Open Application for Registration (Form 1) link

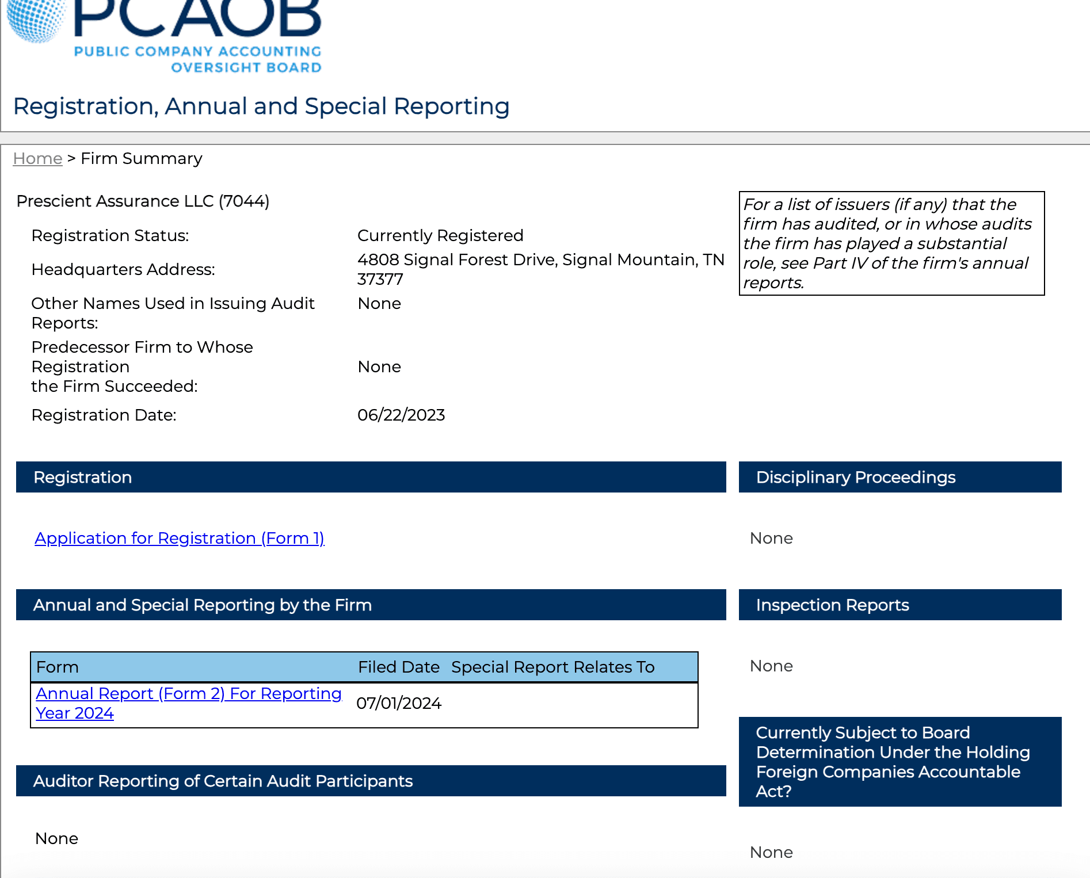pyautogui.click(x=180, y=538)
